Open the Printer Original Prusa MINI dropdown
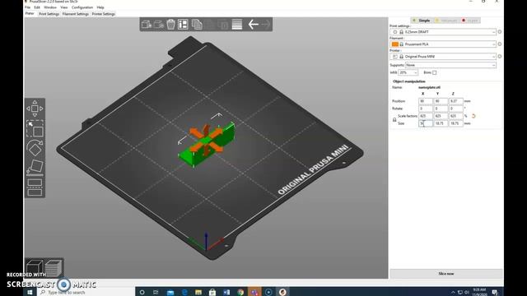 [x=443, y=57]
